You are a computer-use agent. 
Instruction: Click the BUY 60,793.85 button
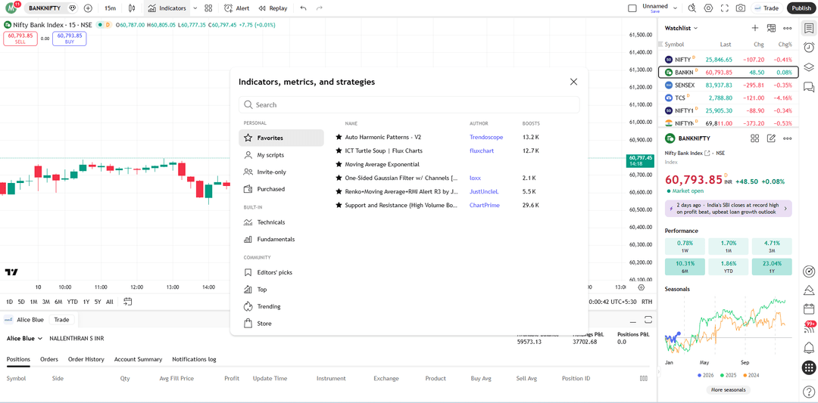tap(70, 39)
